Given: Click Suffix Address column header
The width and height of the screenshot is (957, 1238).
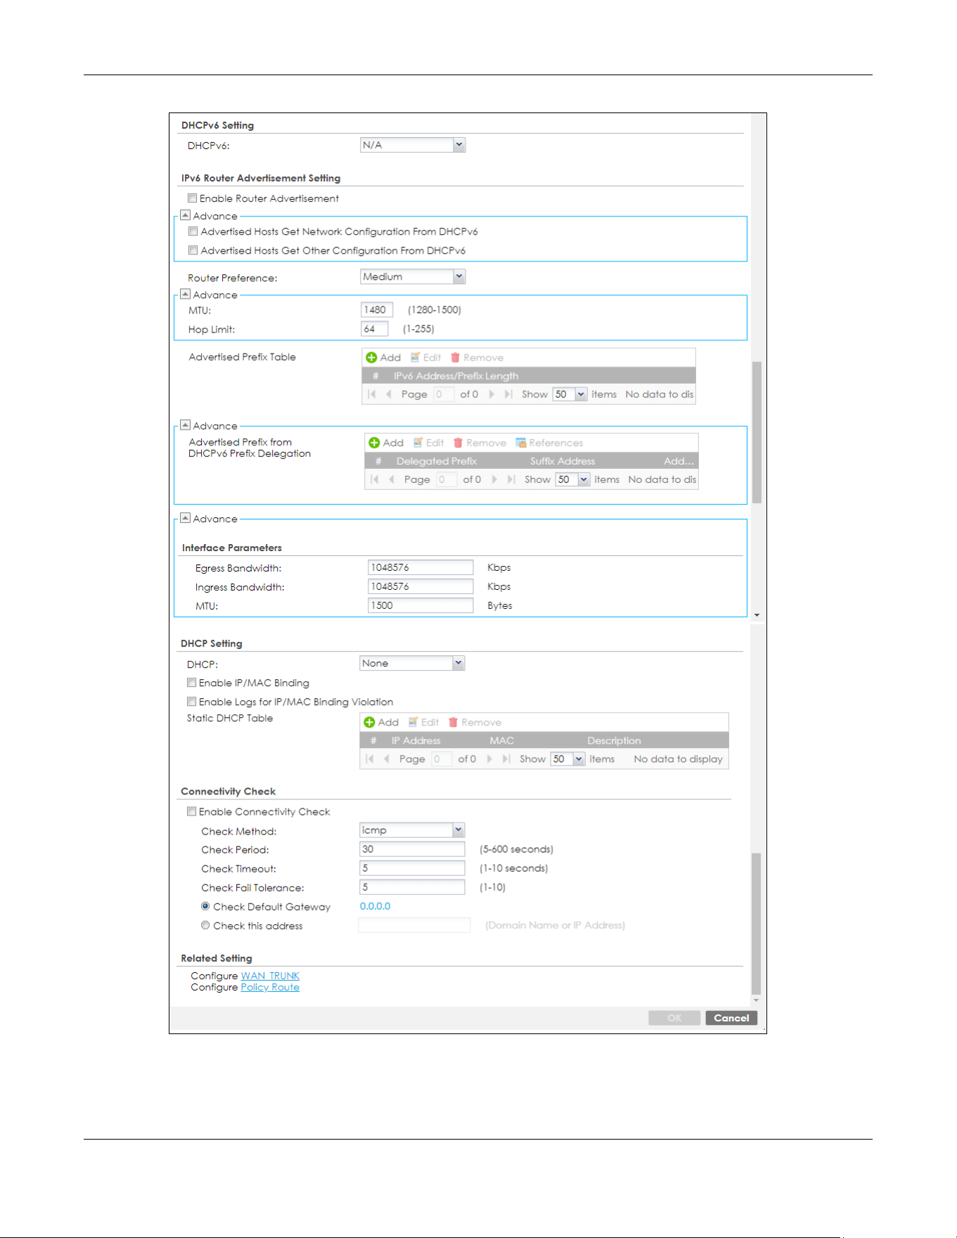Looking at the screenshot, I should point(563,461).
